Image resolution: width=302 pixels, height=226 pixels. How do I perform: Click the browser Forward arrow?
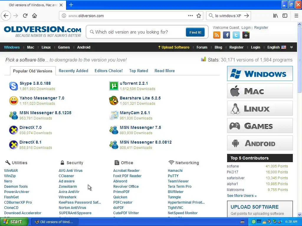(x=16, y=16)
